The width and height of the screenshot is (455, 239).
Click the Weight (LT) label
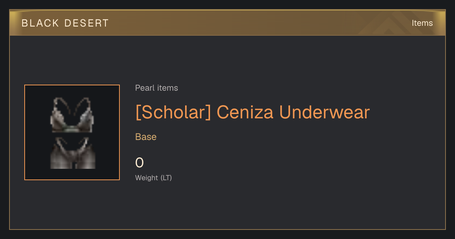[x=154, y=178]
